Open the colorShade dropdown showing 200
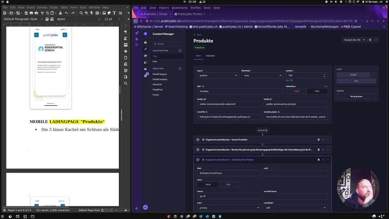This screenshot has height=219, width=389. pos(296,208)
